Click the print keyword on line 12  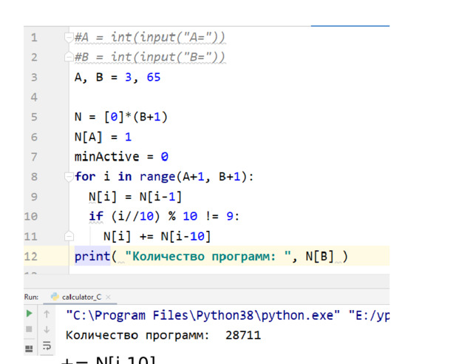[92, 257]
